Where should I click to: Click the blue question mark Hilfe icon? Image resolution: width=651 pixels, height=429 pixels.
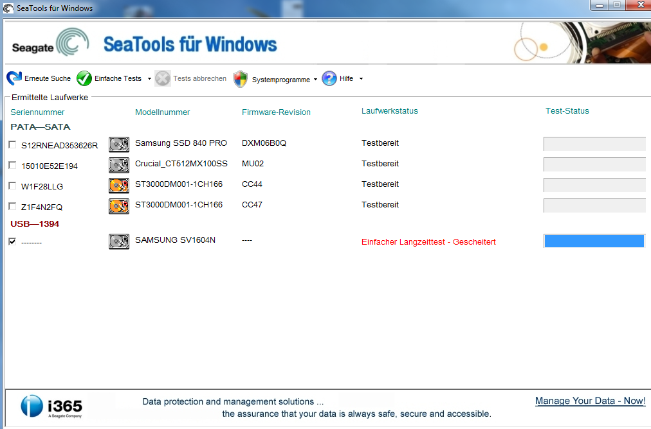tap(329, 78)
